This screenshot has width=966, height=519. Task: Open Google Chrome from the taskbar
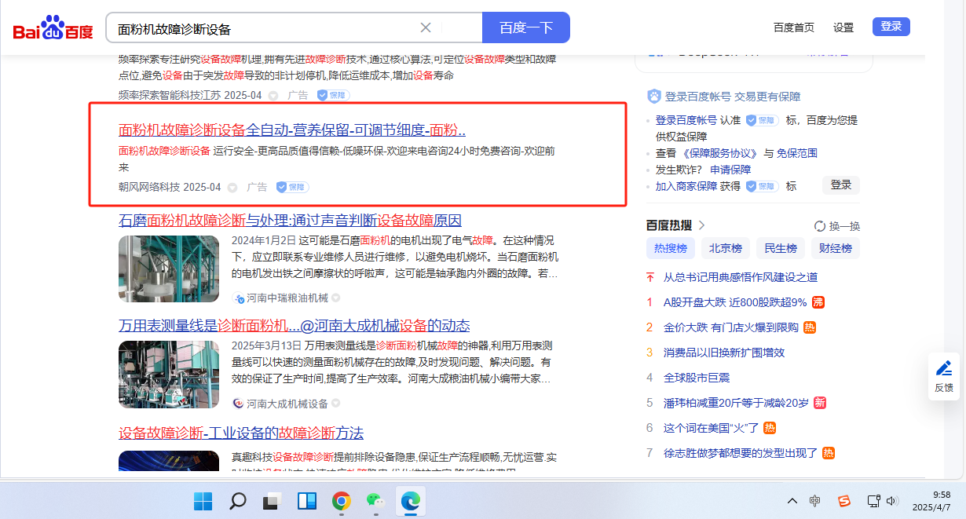pos(341,500)
